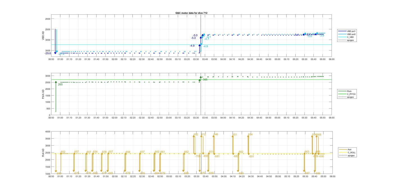Click the dark blue '-4.9' VBD label

[x=192, y=46]
